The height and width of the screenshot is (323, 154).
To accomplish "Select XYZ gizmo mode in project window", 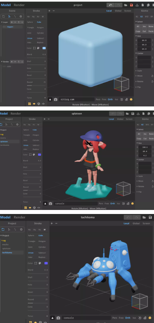I will (x=147, y=17).
